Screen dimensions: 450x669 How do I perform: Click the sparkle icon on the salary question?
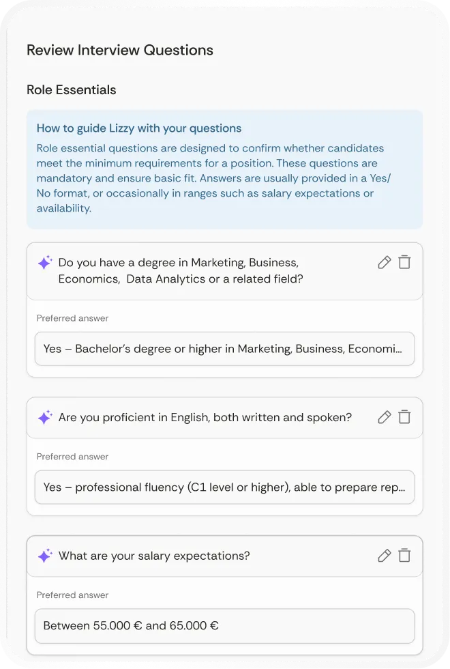tap(45, 556)
